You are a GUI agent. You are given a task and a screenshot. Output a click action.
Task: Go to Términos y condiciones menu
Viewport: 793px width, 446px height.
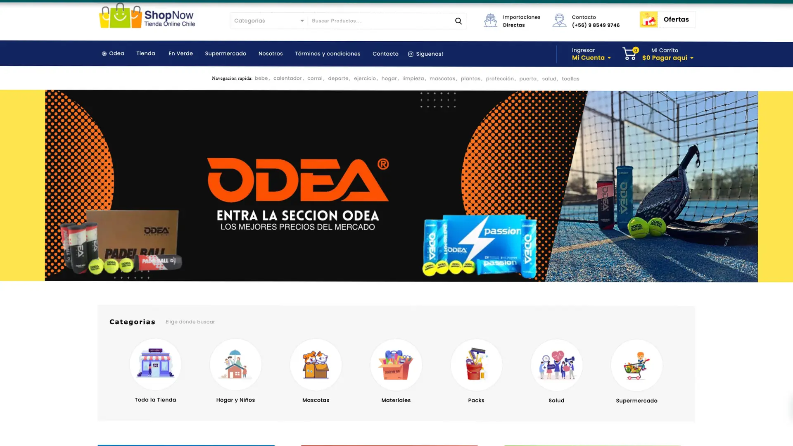tap(328, 54)
